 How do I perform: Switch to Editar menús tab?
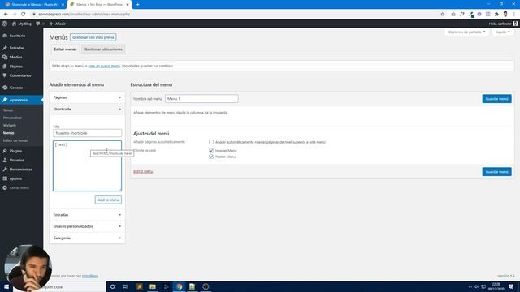(65, 49)
